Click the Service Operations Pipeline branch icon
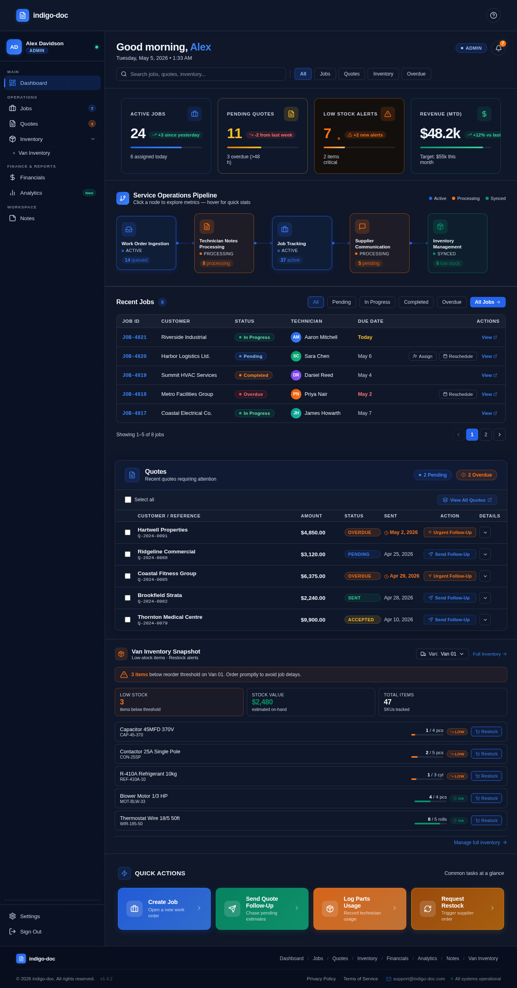This screenshot has height=988, width=517. pyautogui.click(x=123, y=198)
